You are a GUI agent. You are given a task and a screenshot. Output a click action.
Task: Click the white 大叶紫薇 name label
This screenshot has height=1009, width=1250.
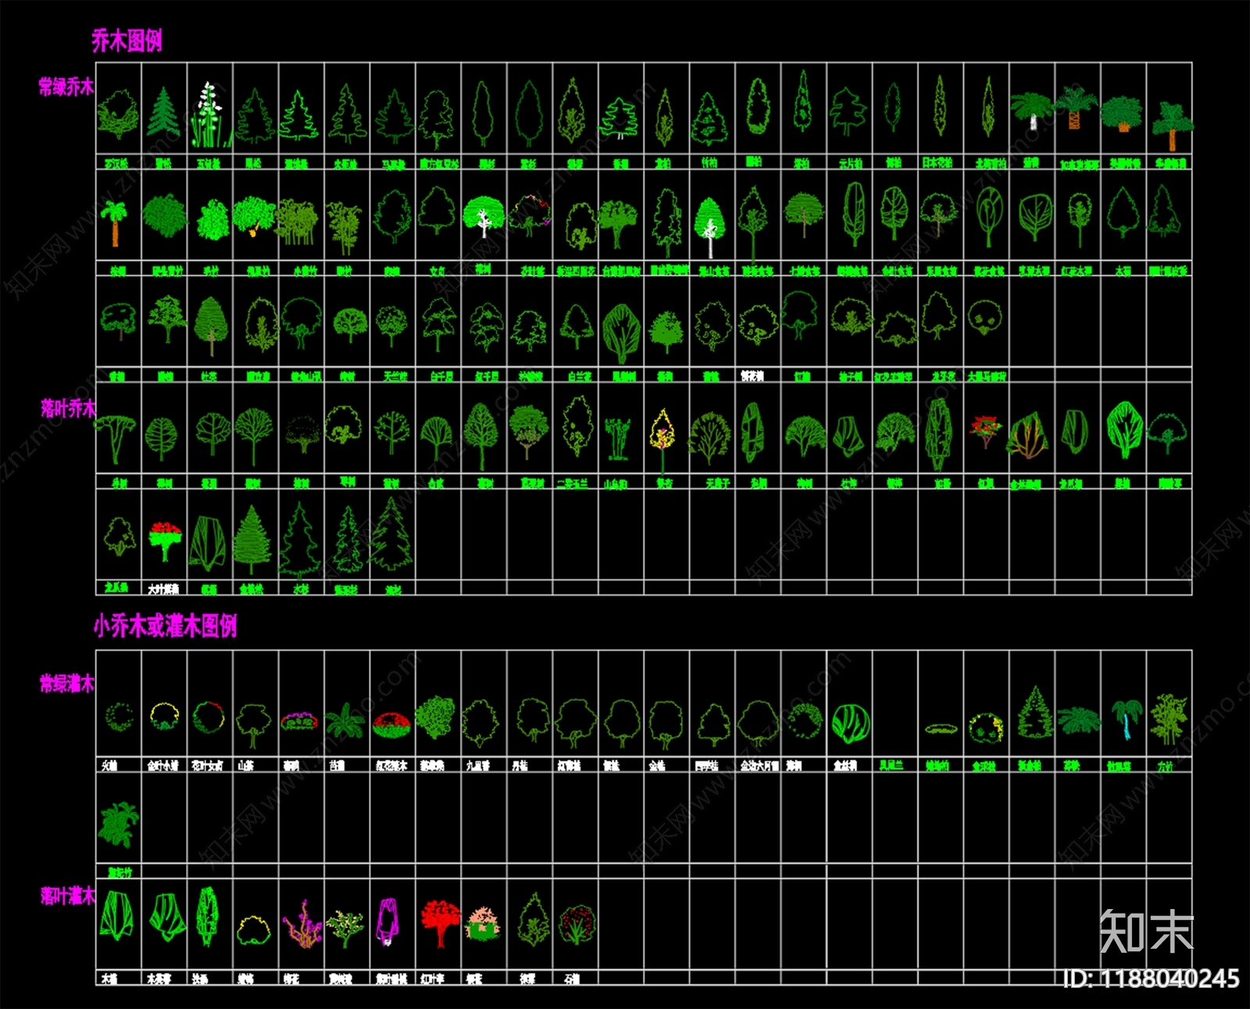[163, 588]
